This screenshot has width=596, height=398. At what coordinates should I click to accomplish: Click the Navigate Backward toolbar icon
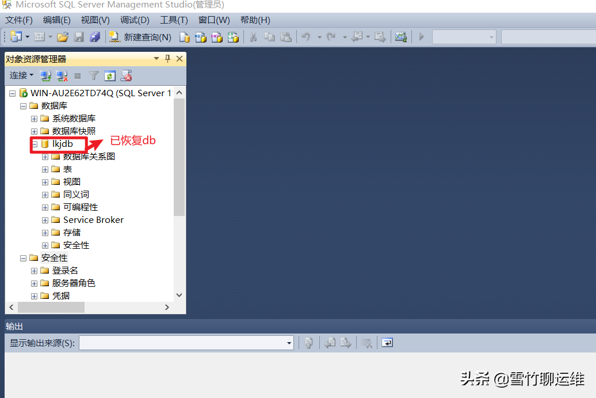click(357, 36)
